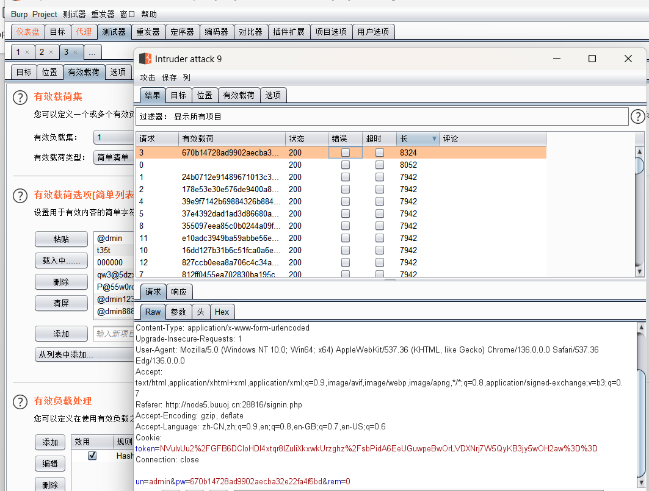Open the 有效负载集 number dropdown
Image resolution: width=649 pixels, height=491 pixels.
pyautogui.click(x=114, y=137)
